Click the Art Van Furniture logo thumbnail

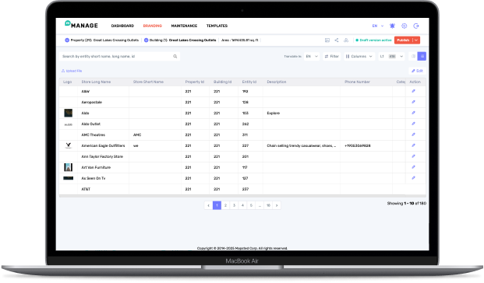69,167
